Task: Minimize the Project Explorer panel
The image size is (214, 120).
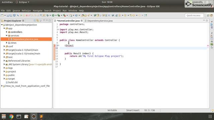Action: click(47, 20)
